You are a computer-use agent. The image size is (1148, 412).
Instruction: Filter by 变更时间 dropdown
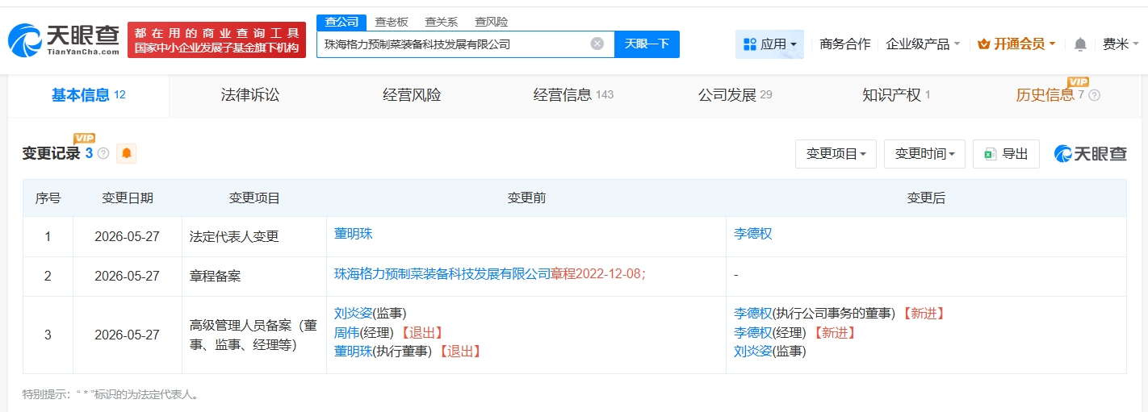(x=924, y=153)
